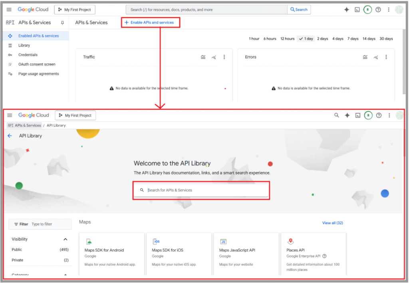
Task: Toggle legend icon on Traffic chart
Action: pyautogui.click(x=203, y=57)
